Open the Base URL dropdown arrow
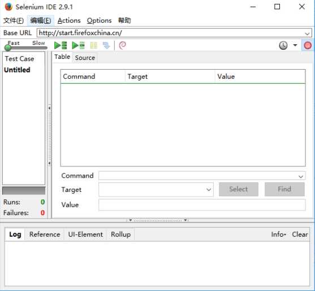 tap(307, 33)
